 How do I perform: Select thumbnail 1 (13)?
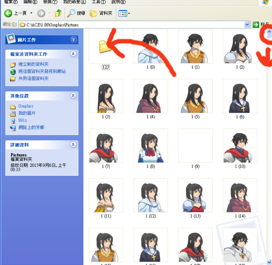pyautogui.click(x=195, y=196)
